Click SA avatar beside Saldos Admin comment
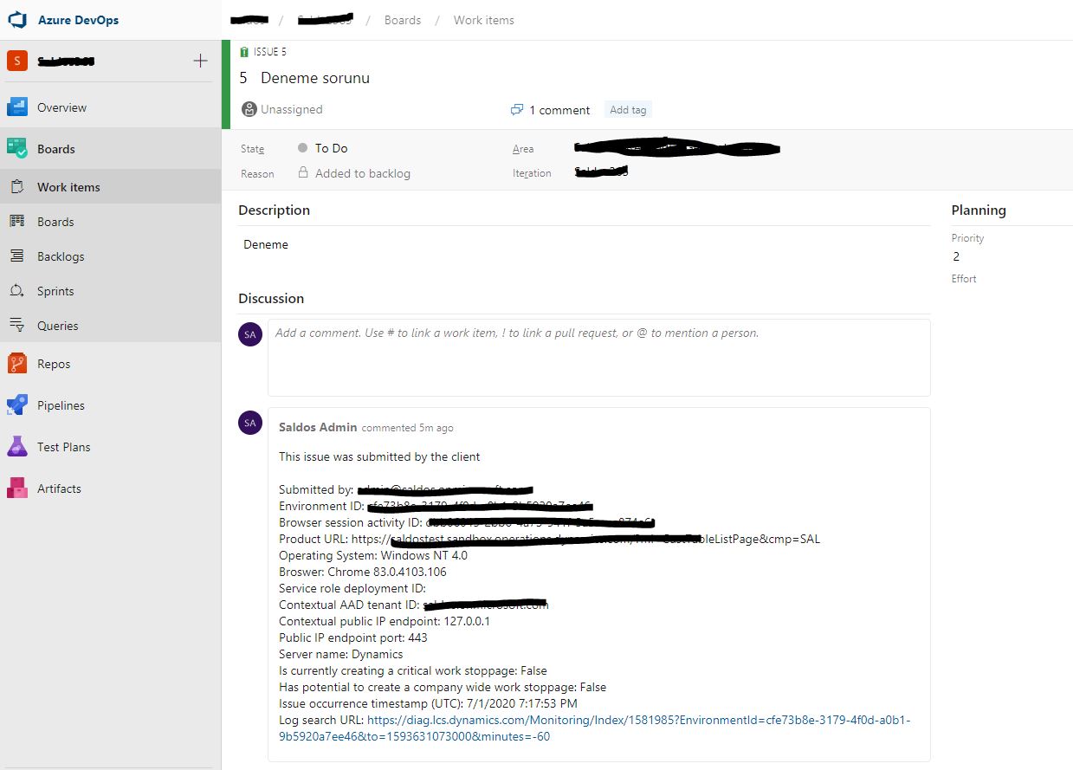The width and height of the screenshot is (1073, 770). (250, 423)
